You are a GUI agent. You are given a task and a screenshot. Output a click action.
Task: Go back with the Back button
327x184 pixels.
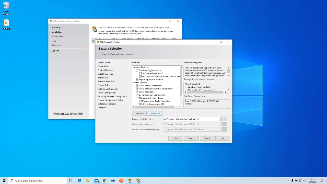click(x=176, y=138)
